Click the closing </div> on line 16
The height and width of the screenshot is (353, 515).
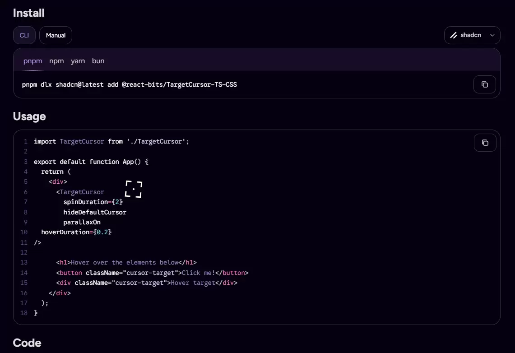pyautogui.click(x=60, y=293)
